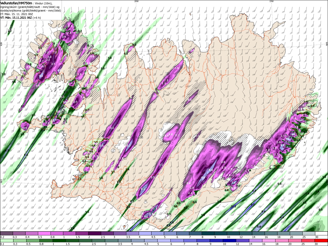Image resolution: width=328 pixels, height=246 pixels.
Task: Click the '3.4' value over the northern Westfjords
Action: (x=64, y=37)
